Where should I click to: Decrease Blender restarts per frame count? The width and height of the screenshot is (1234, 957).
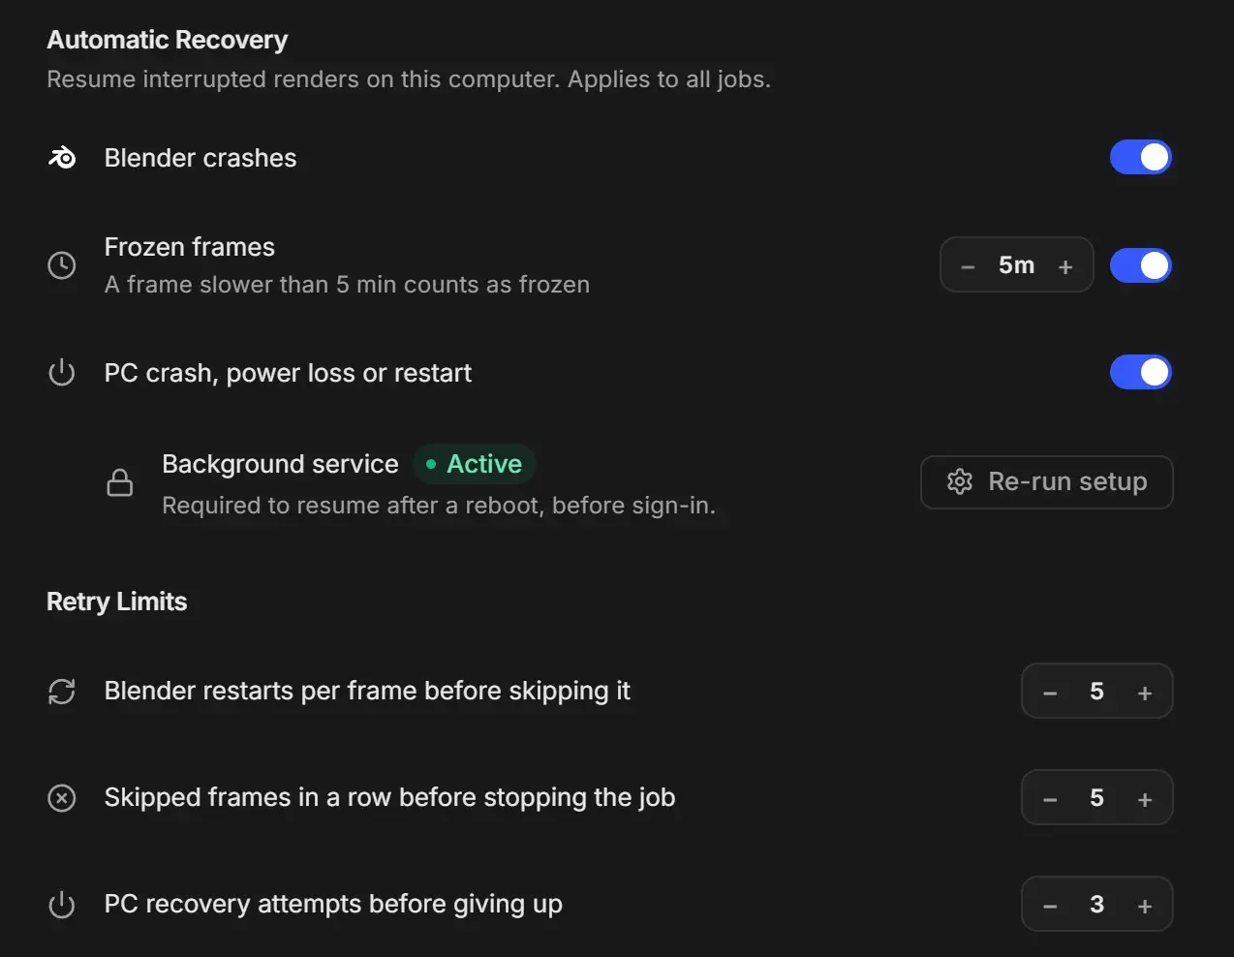point(1050,693)
